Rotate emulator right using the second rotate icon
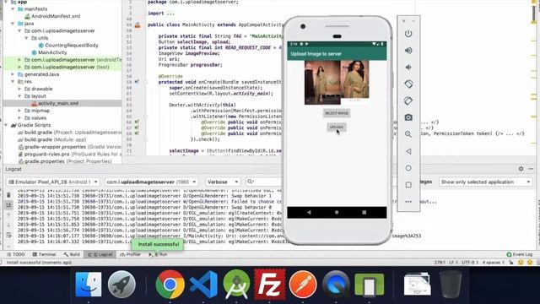This screenshot has height=304, width=540. coord(408,100)
